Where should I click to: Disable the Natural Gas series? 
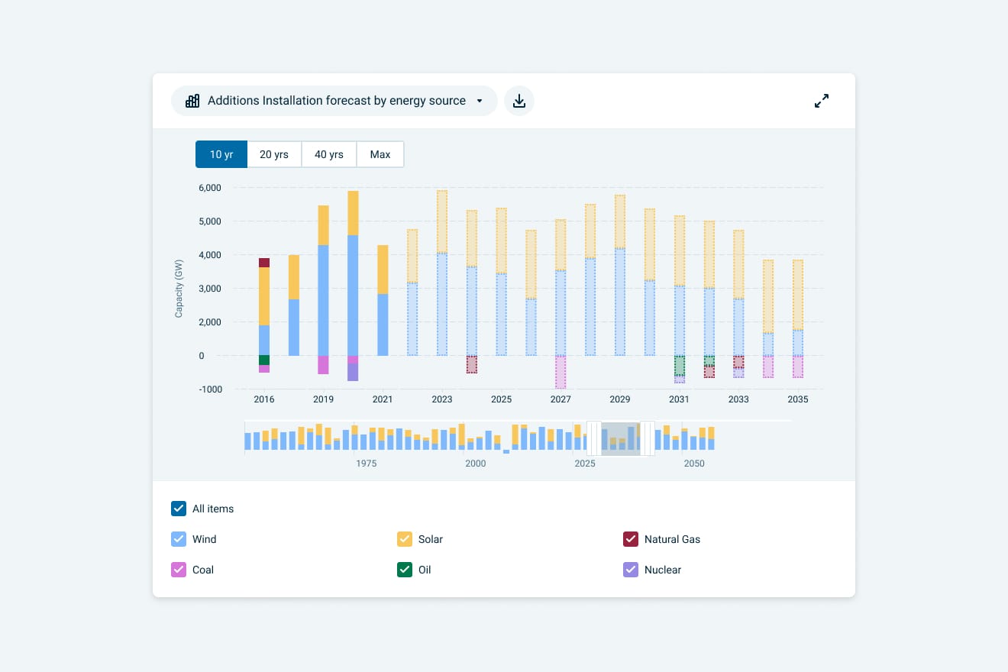click(631, 539)
